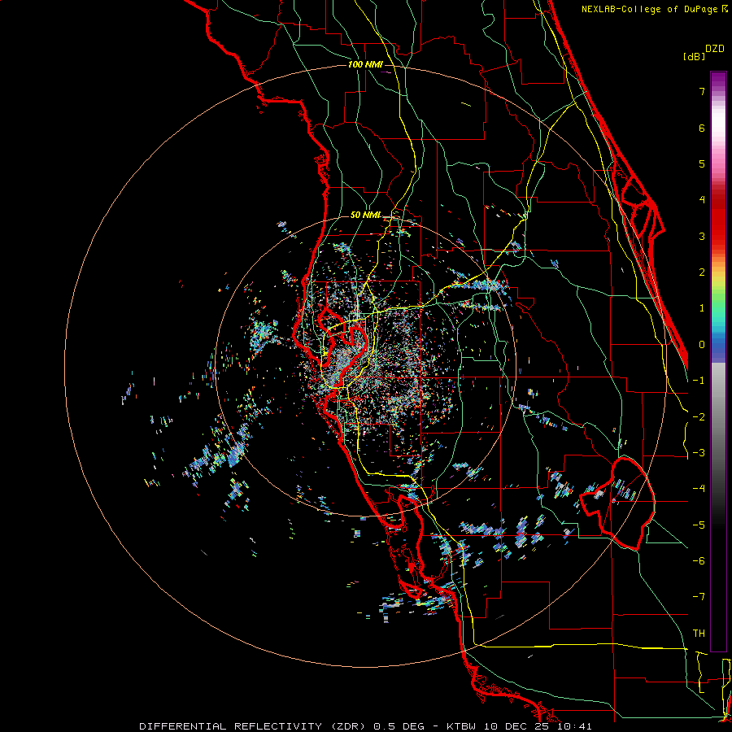Image resolution: width=732 pixels, height=732 pixels.
Task: Click the "[dB]" unit label
Action: point(695,56)
